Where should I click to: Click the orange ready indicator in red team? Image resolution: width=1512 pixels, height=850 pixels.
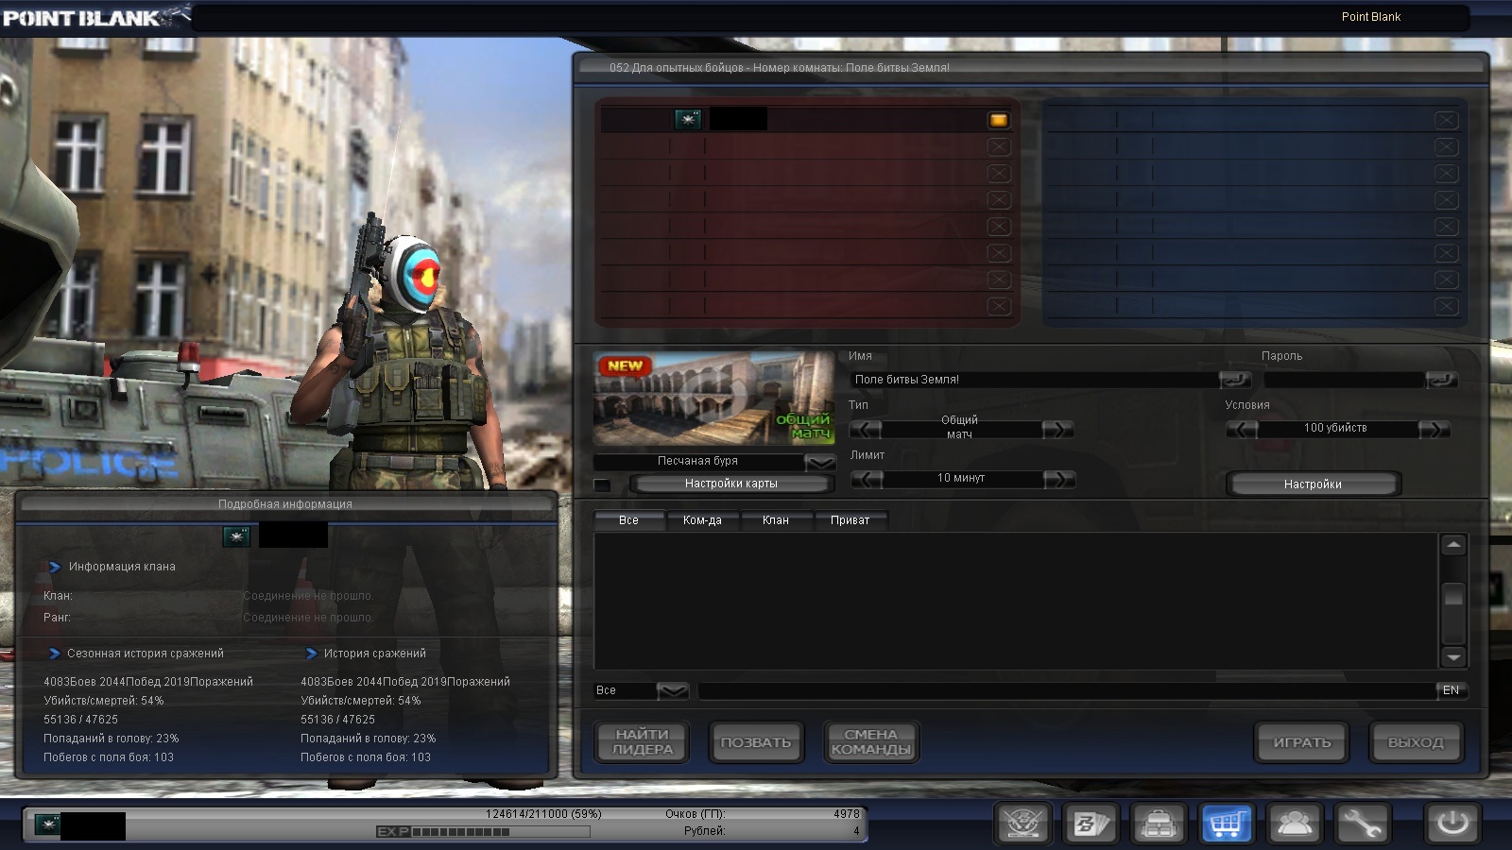pyautogui.click(x=998, y=120)
